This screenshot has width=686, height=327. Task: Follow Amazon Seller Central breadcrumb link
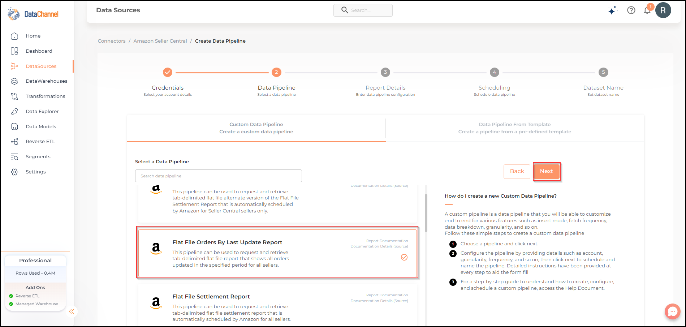point(160,41)
